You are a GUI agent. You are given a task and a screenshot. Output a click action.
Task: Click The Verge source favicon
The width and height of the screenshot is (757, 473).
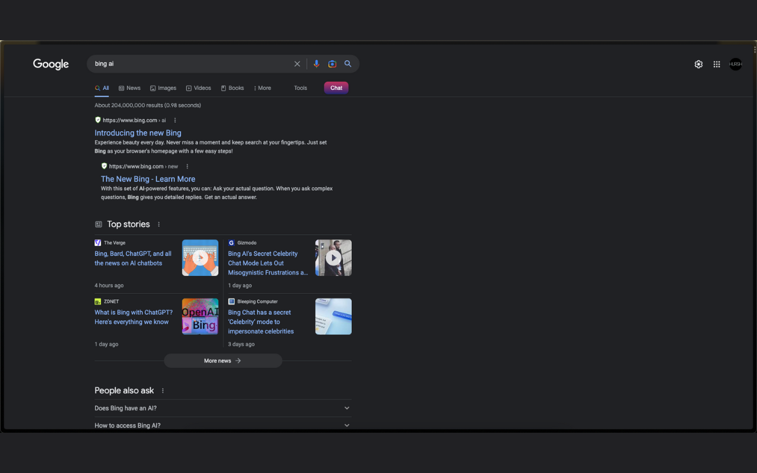[98, 242]
